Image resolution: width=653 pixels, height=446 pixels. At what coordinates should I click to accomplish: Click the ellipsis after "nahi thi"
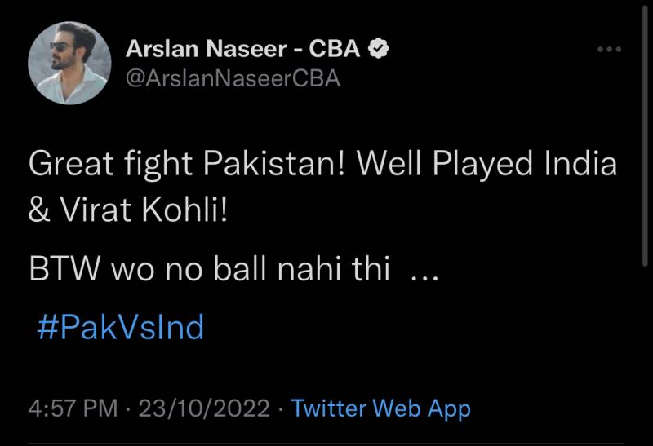424,275
